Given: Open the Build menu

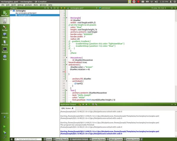Looking at the screenshot, I should [14, 5].
